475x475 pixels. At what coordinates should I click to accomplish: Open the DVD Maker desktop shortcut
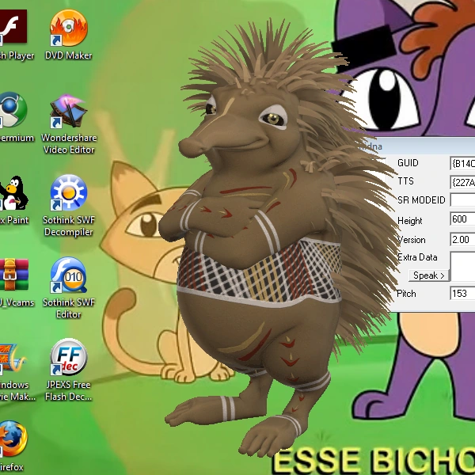point(69,28)
